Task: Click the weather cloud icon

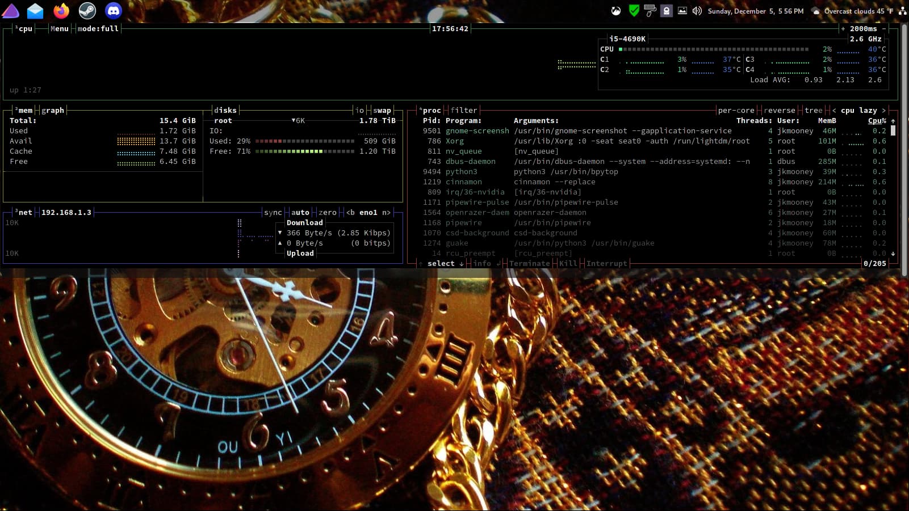Action: [816, 11]
